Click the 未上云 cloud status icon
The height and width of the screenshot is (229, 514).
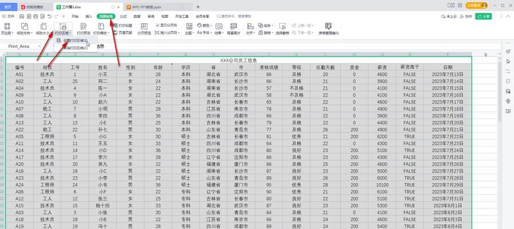[x=443, y=17]
